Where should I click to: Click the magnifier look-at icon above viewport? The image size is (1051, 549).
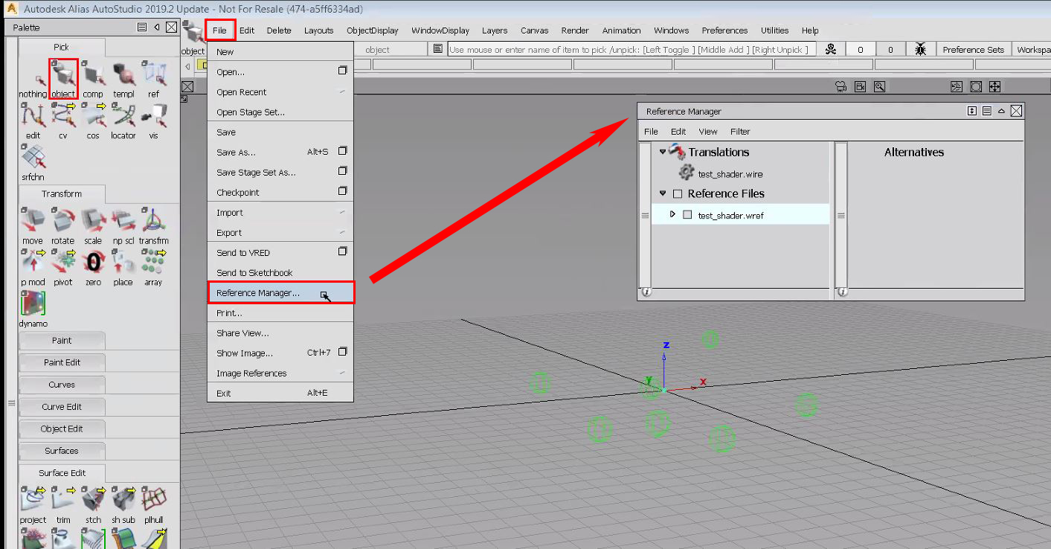(879, 86)
